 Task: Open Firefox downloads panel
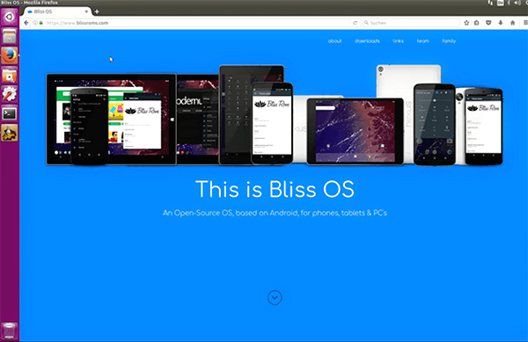tap(501, 23)
